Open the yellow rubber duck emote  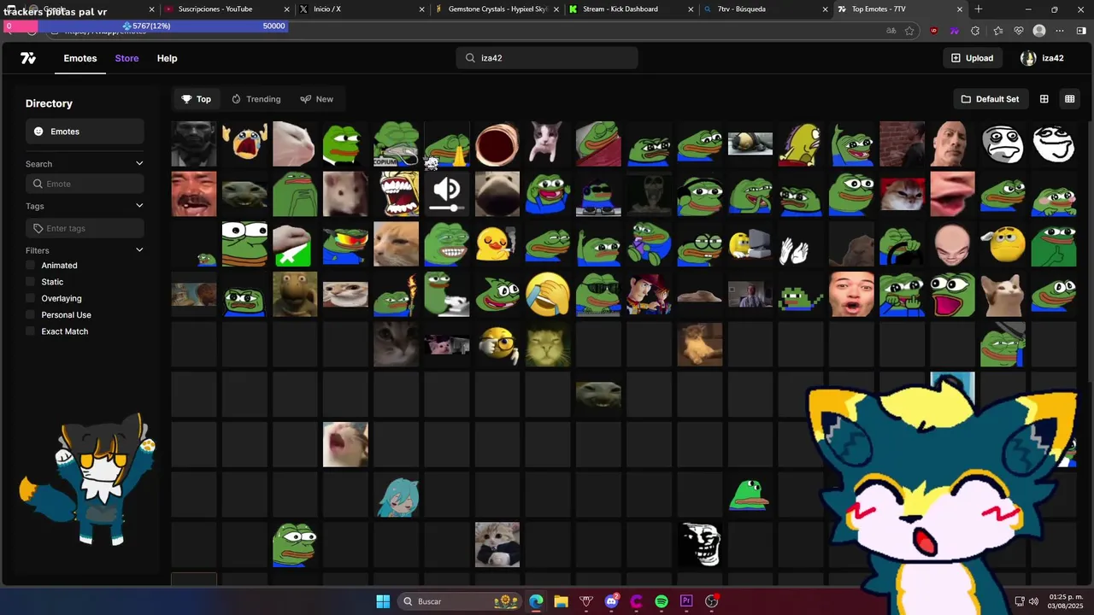(x=497, y=244)
